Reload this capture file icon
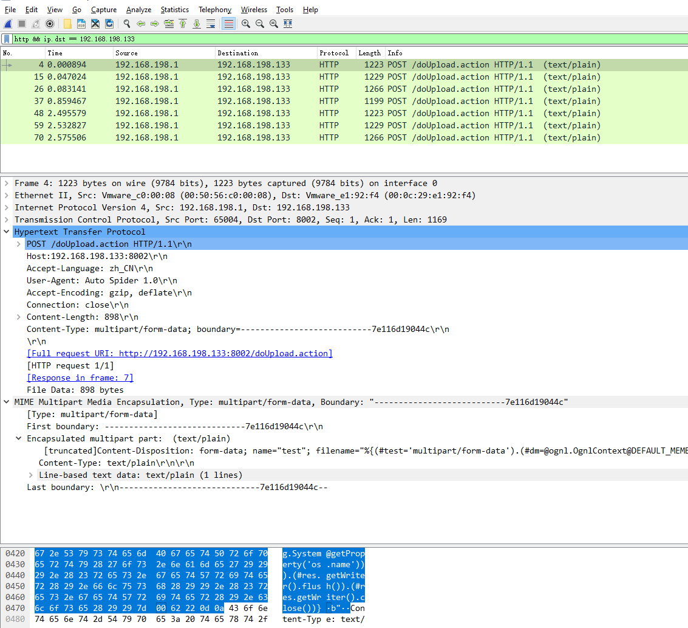 [x=109, y=24]
